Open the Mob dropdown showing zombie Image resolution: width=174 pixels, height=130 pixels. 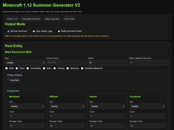pos(25,63)
